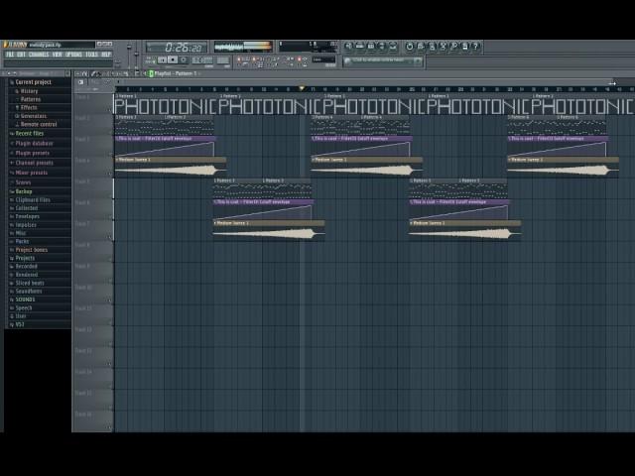Open the TOOLS menu
Screen dimensions: 635x476
[x=91, y=55]
